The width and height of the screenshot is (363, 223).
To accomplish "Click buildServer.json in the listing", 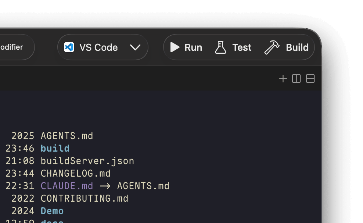I will (x=87, y=161).
